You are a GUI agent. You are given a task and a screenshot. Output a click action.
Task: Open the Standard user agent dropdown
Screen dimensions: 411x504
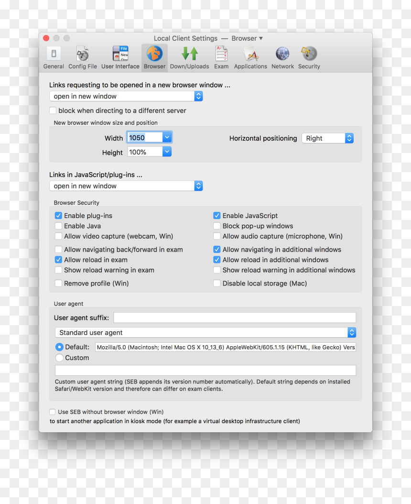click(x=205, y=333)
